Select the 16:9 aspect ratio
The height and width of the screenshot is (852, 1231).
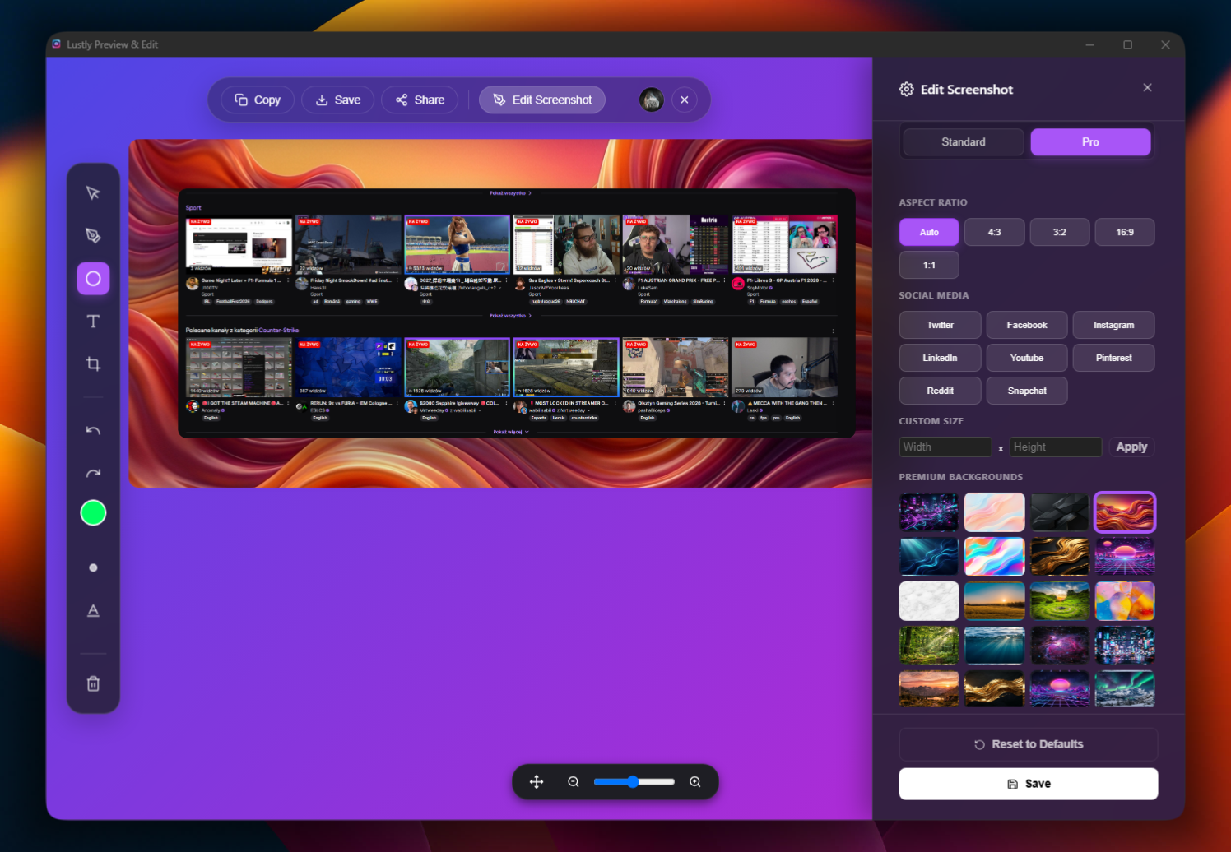click(1125, 232)
